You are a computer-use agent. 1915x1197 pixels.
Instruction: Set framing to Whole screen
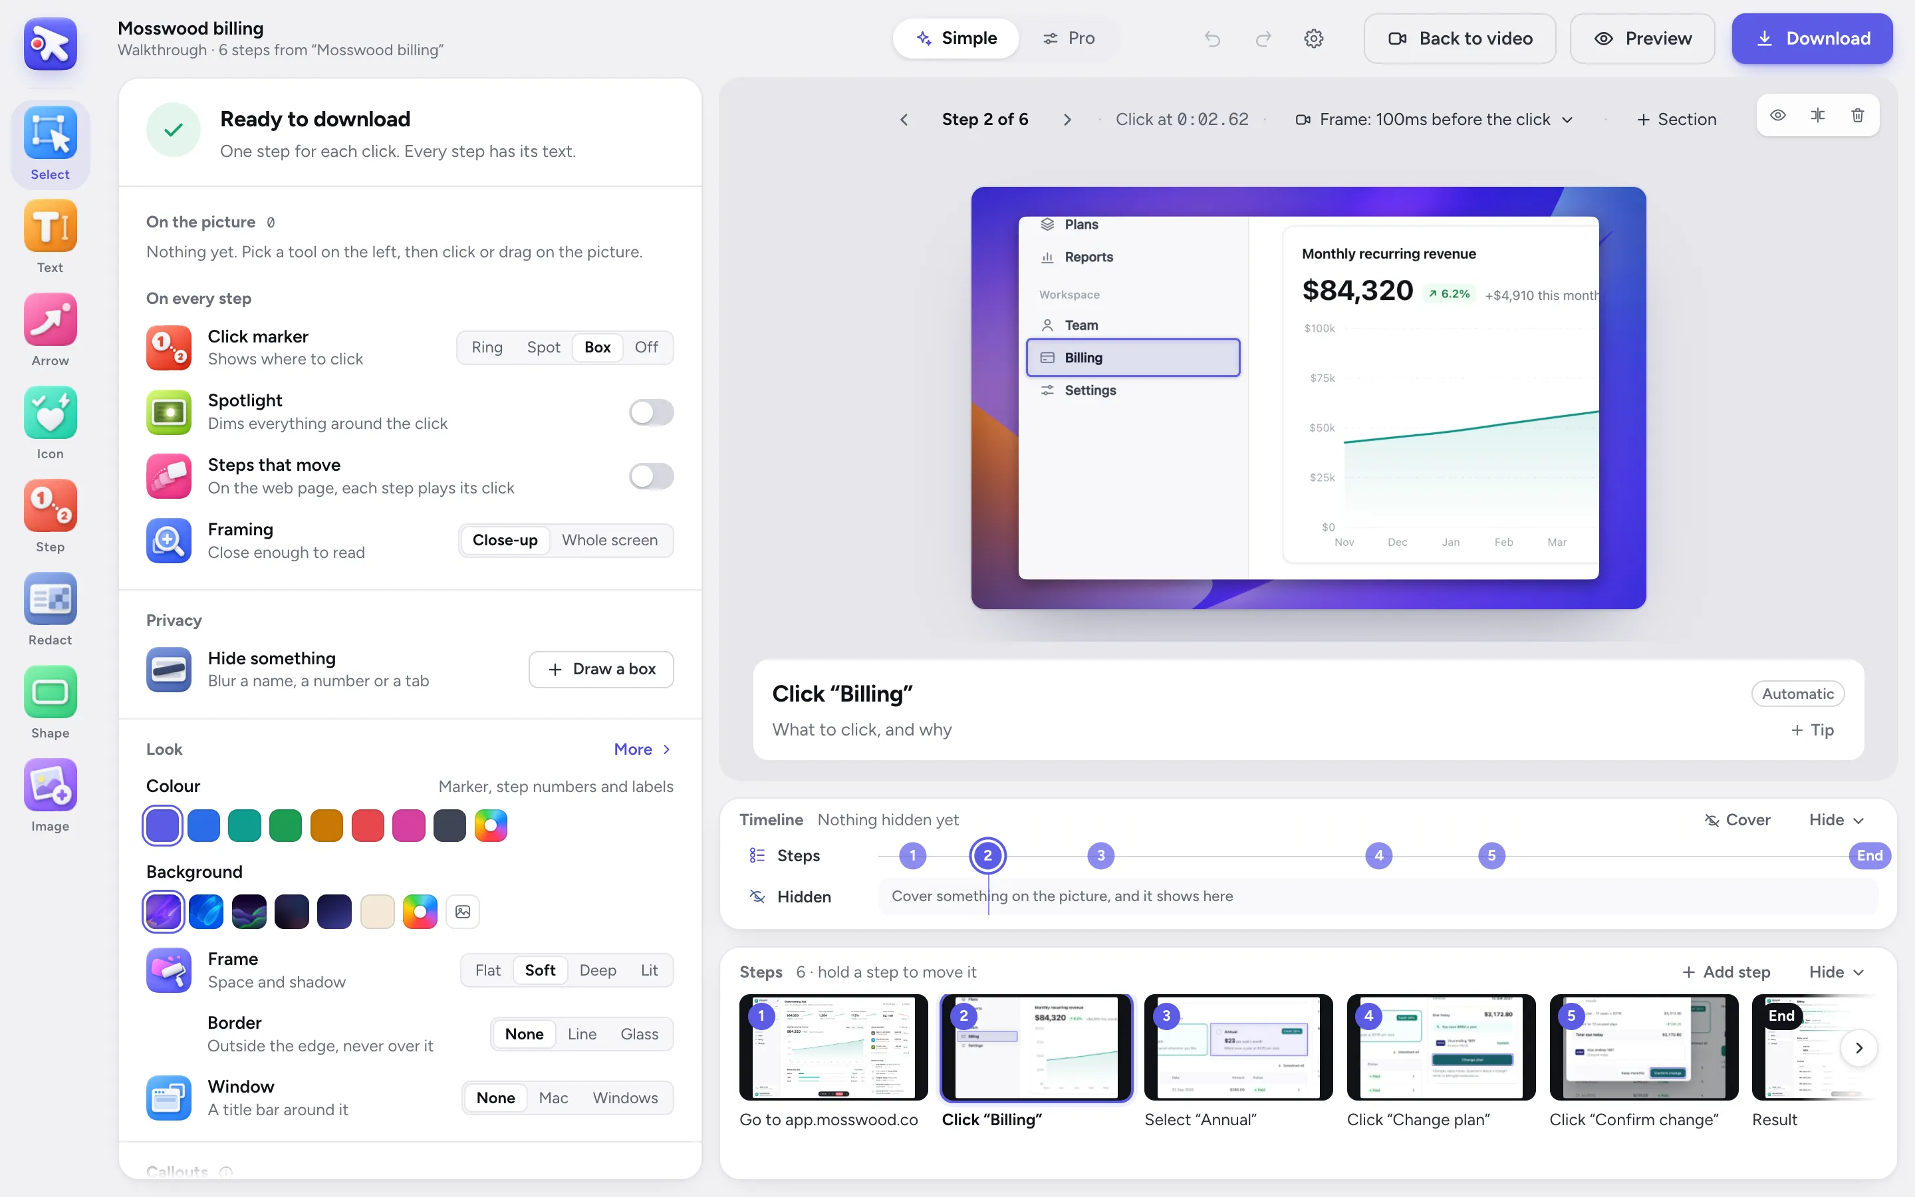[x=609, y=540]
